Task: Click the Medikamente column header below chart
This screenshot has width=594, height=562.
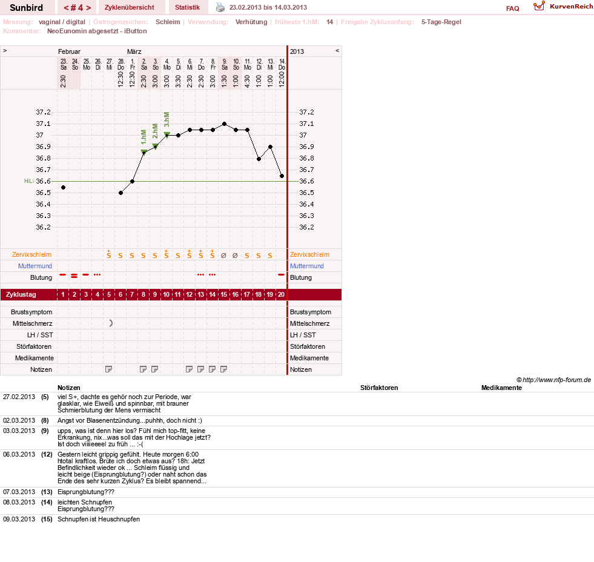Action: (501, 388)
